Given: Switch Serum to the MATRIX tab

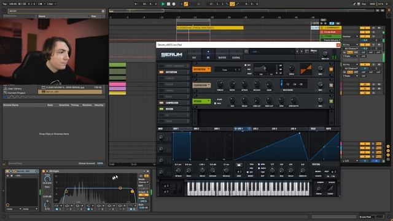Looking at the screenshot, I should 222,55.
